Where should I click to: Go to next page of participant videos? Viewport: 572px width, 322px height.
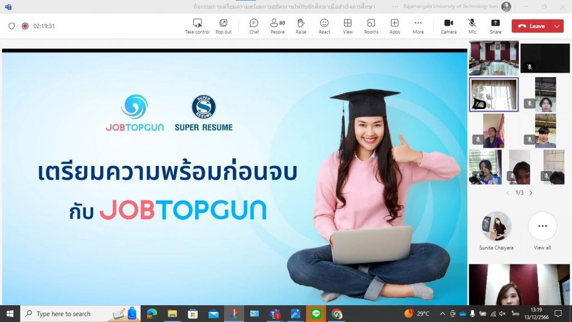click(x=531, y=193)
